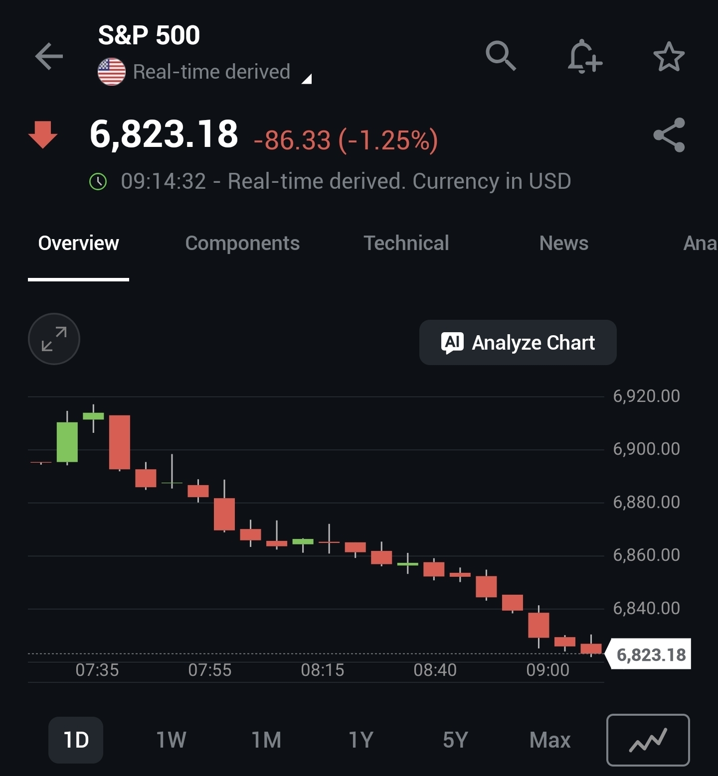
Task: Select the Overview tab
Action: pyautogui.click(x=79, y=244)
